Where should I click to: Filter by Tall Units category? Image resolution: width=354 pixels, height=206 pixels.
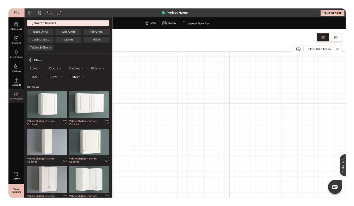(97, 32)
